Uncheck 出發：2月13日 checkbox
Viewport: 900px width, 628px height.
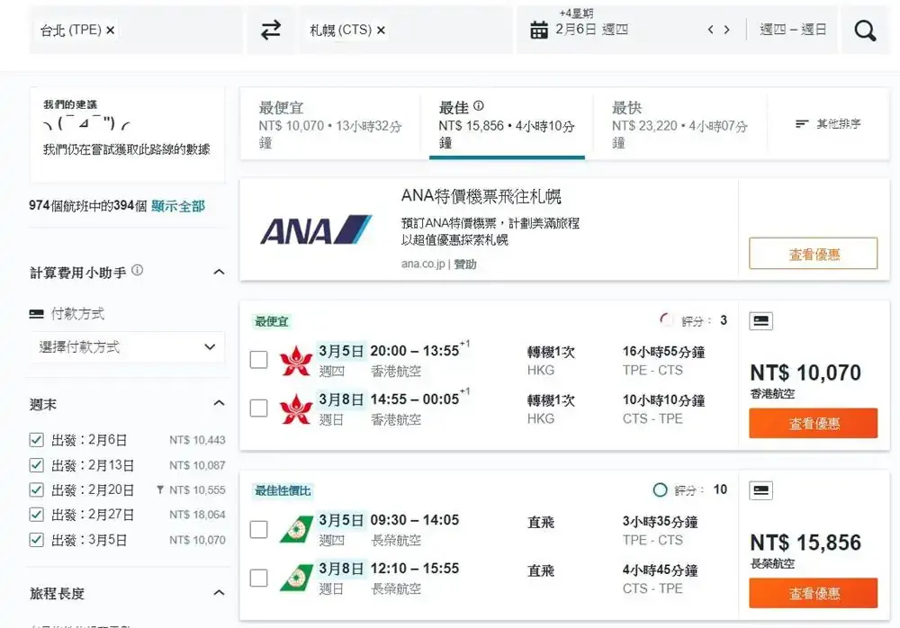[36, 465]
